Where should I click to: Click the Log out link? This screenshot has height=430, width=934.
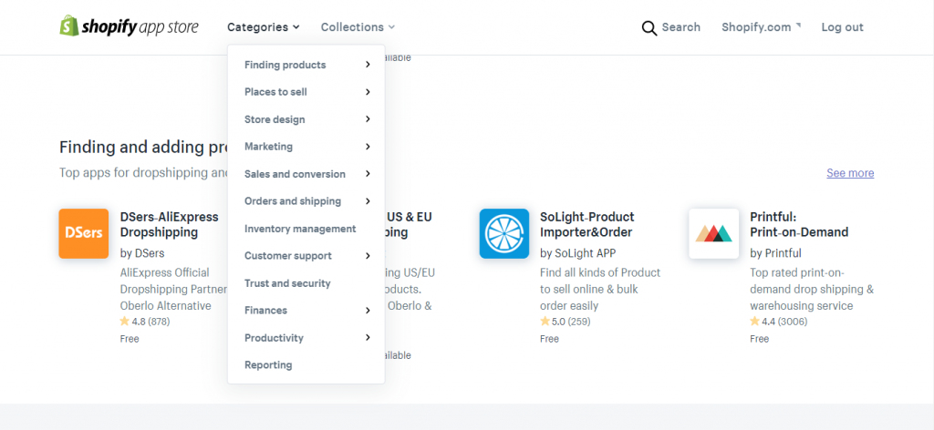tap(842, 27)
